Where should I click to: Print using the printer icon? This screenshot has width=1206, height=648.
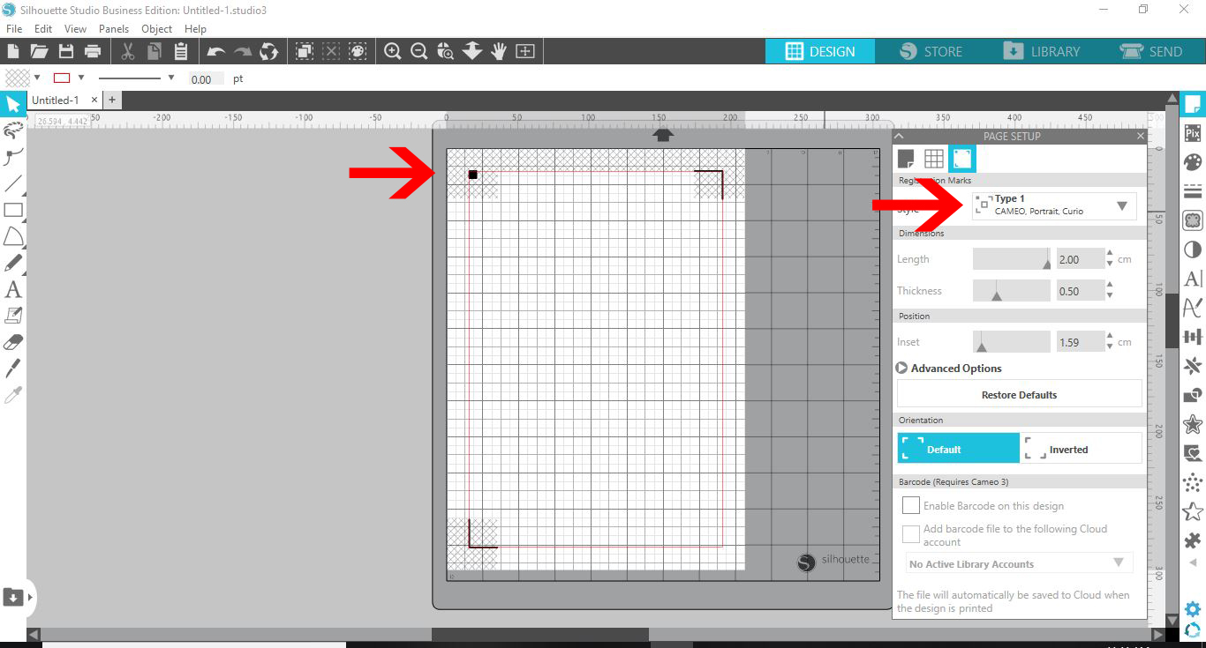(92, 51)
